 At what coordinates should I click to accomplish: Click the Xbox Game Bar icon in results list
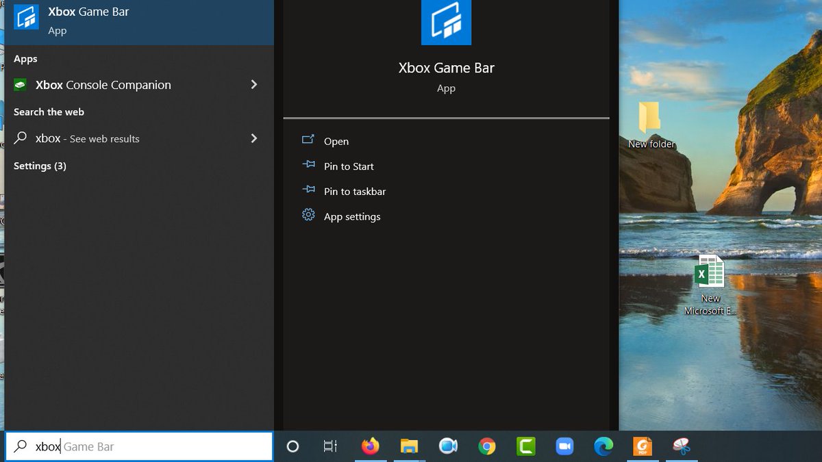25,17
